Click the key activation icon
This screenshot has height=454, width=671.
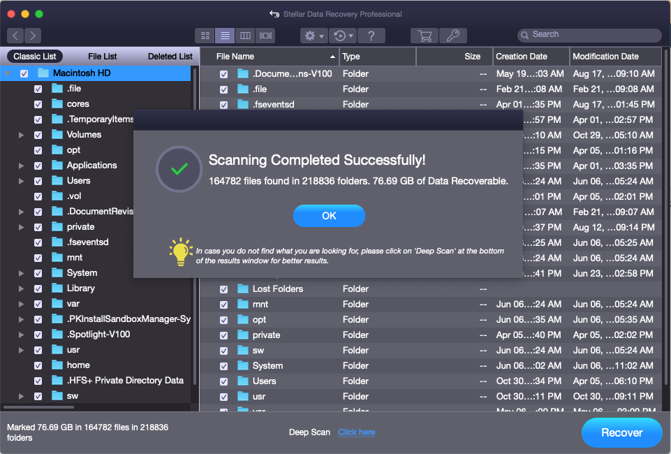click(452, 36)
